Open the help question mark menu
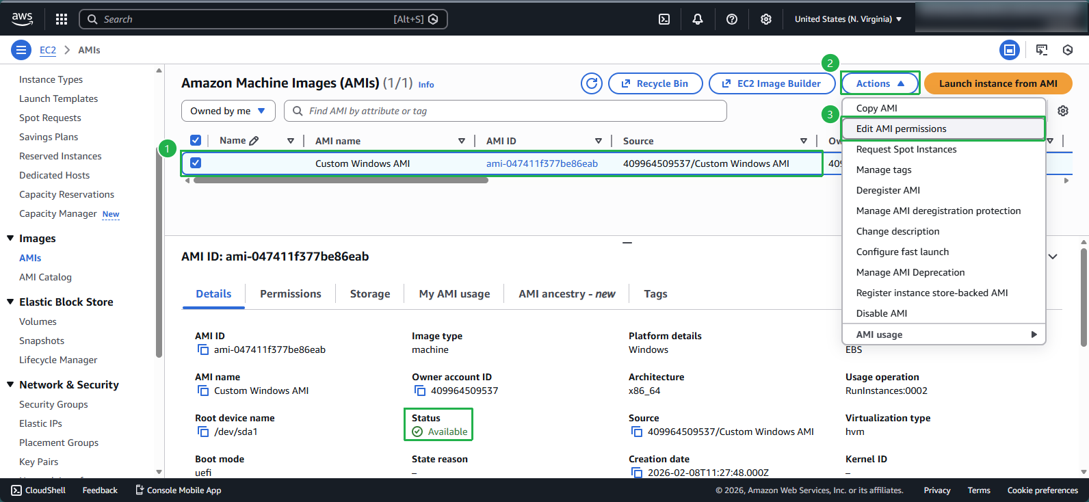Viewport: 1089px width, 502px height. click(x=732, y=19)
